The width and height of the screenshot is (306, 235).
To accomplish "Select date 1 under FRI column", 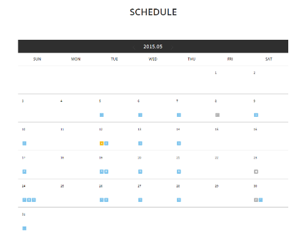I will click(215, 73).
